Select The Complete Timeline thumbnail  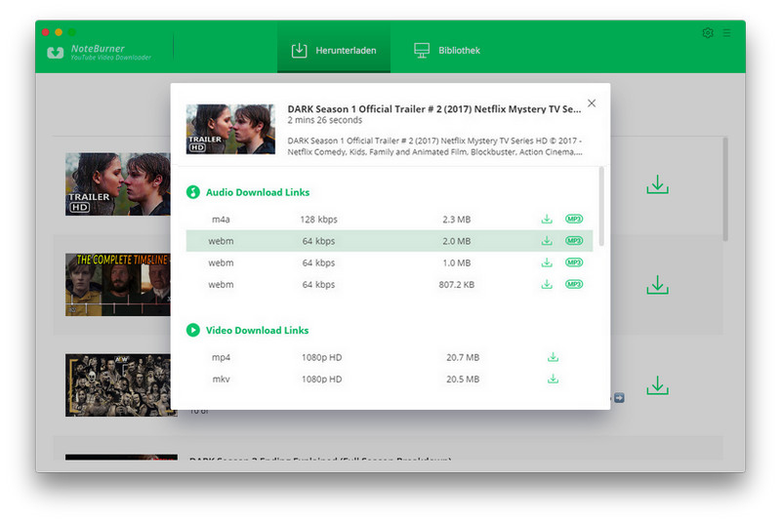click(x=117, y=285)
